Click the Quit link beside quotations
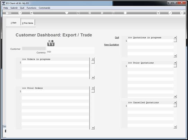The height and width of the screenshot is (140, 188). pos(117,38)
